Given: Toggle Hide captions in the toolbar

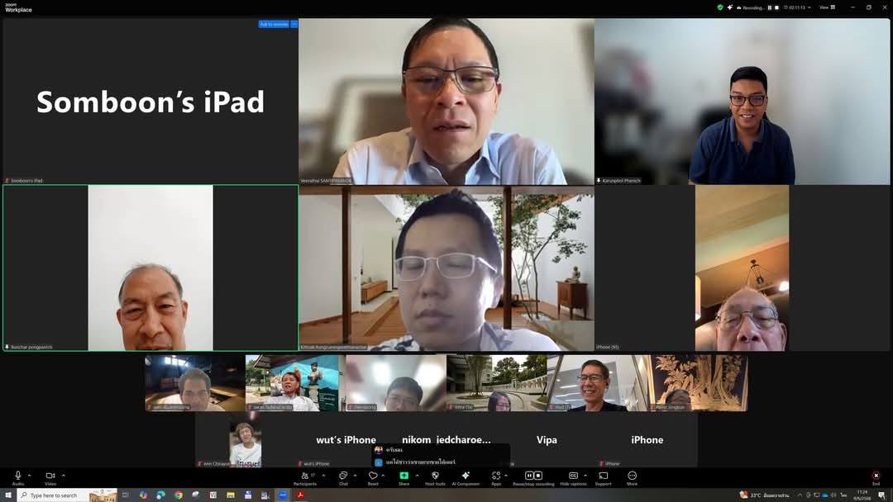Looking at the screenshot, I should click(573, 476).
